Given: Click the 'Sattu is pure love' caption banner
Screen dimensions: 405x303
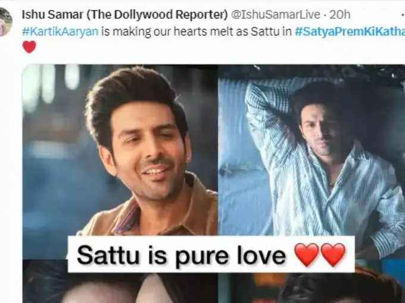Looking at the screenshot, I should [x=211, y=254].
